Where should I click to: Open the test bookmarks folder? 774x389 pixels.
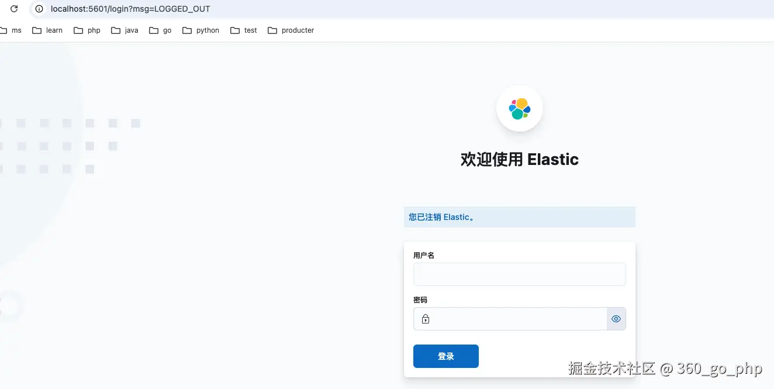pos(244,30)
